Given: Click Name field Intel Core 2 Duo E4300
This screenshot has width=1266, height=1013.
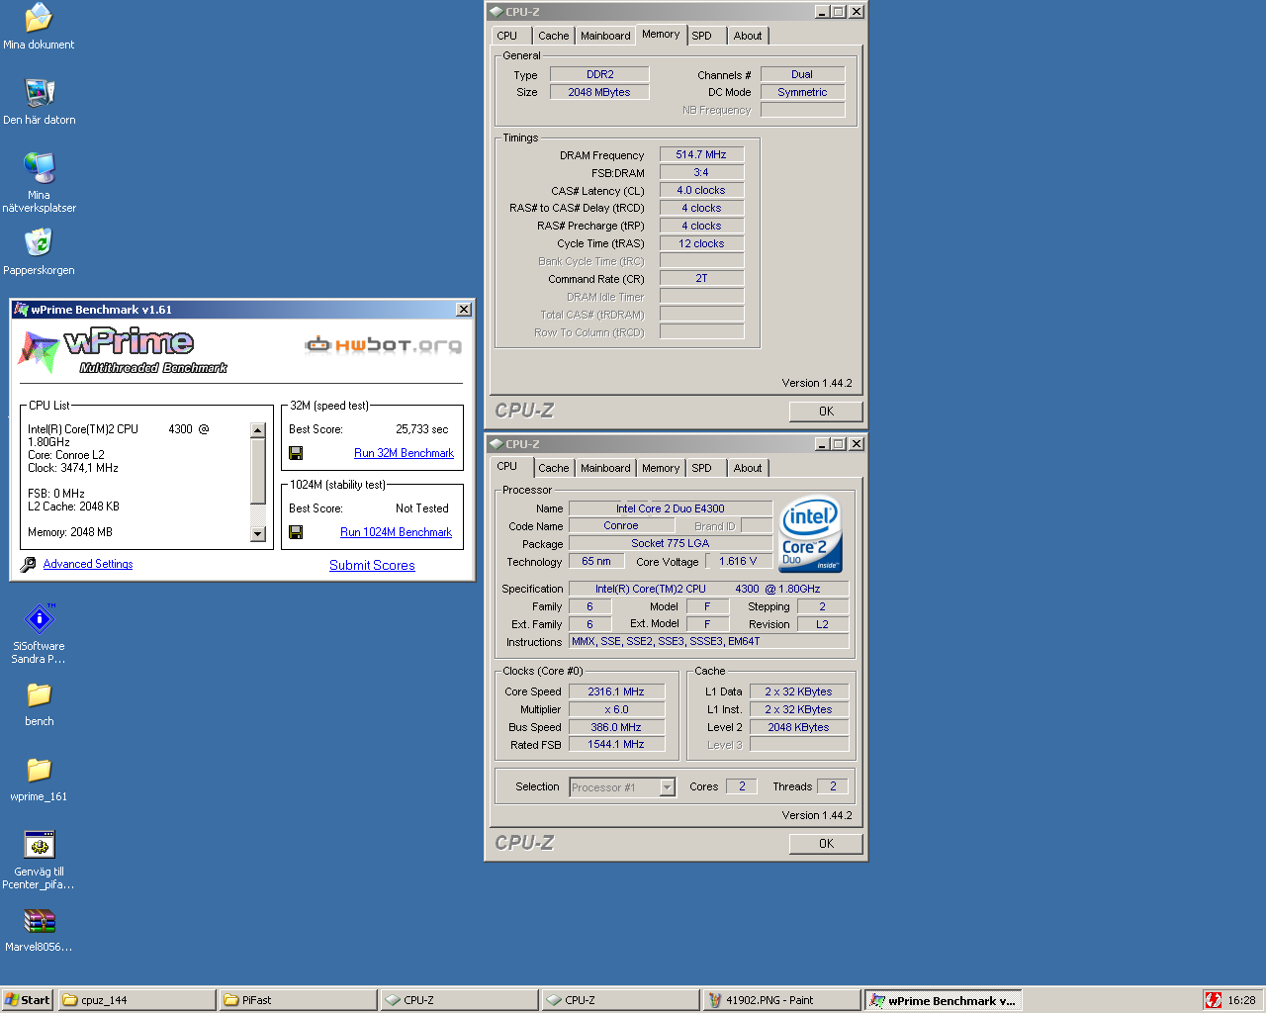Looking at the screenshot, I should pos(671,508).
